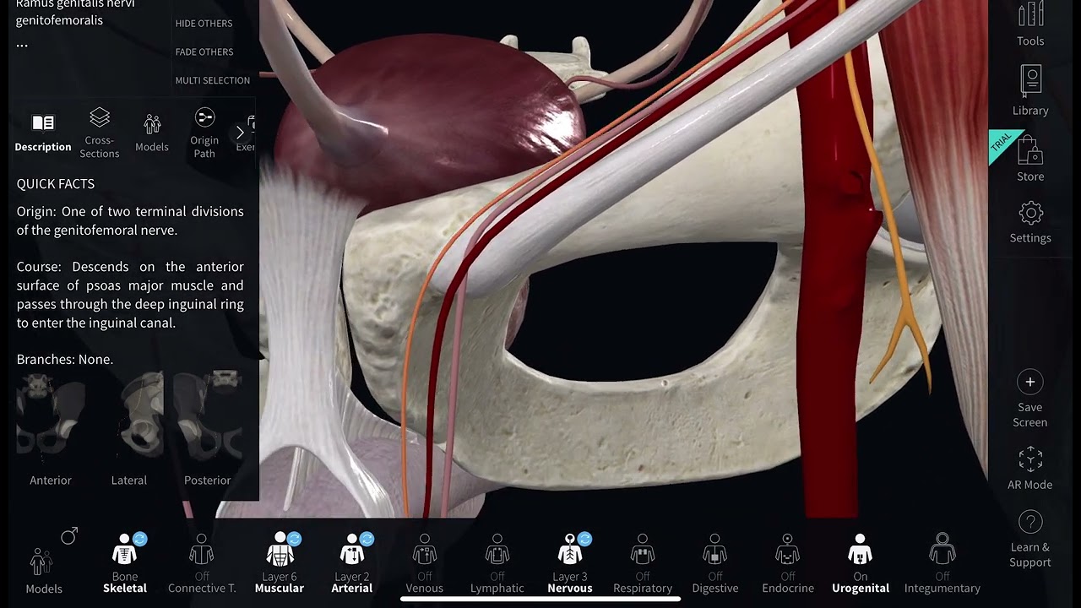The width and height of the screenshot is (1081, 608).
Task: Open Settings gear
Action: pyautogui.click(x=1030, y=222)
